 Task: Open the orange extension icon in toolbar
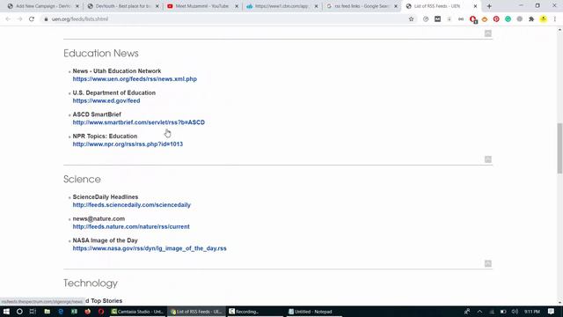coord(485,19)
